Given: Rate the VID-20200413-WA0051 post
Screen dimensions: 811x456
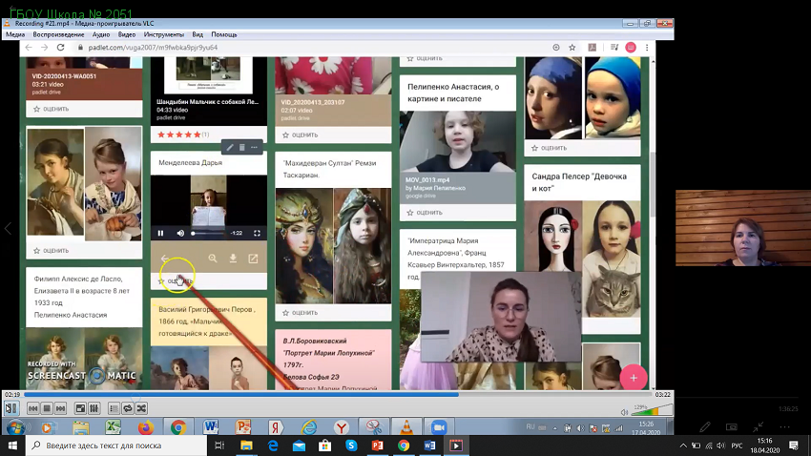Looking at the screenshot, I should (52, 109).
